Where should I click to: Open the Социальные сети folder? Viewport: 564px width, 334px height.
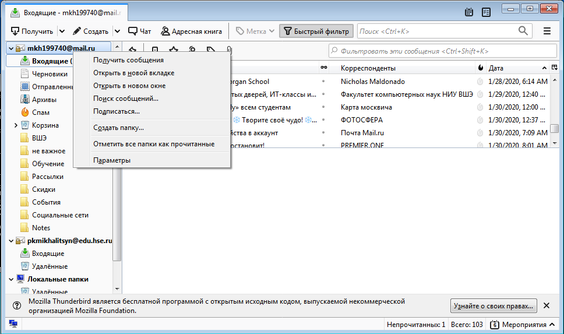point(59,215)
